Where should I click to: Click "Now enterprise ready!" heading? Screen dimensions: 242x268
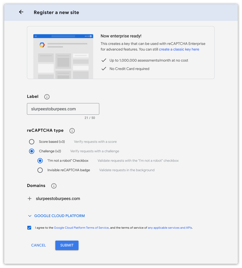click(121, 36)
